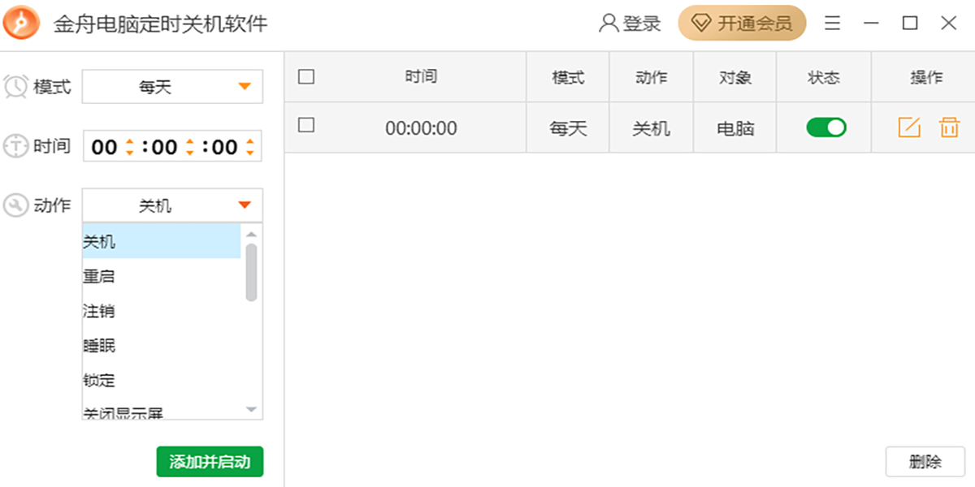Collapse the 动作 dropdown showing 关机
Viewport: 975px width, 487px height.
pos(171,205)
